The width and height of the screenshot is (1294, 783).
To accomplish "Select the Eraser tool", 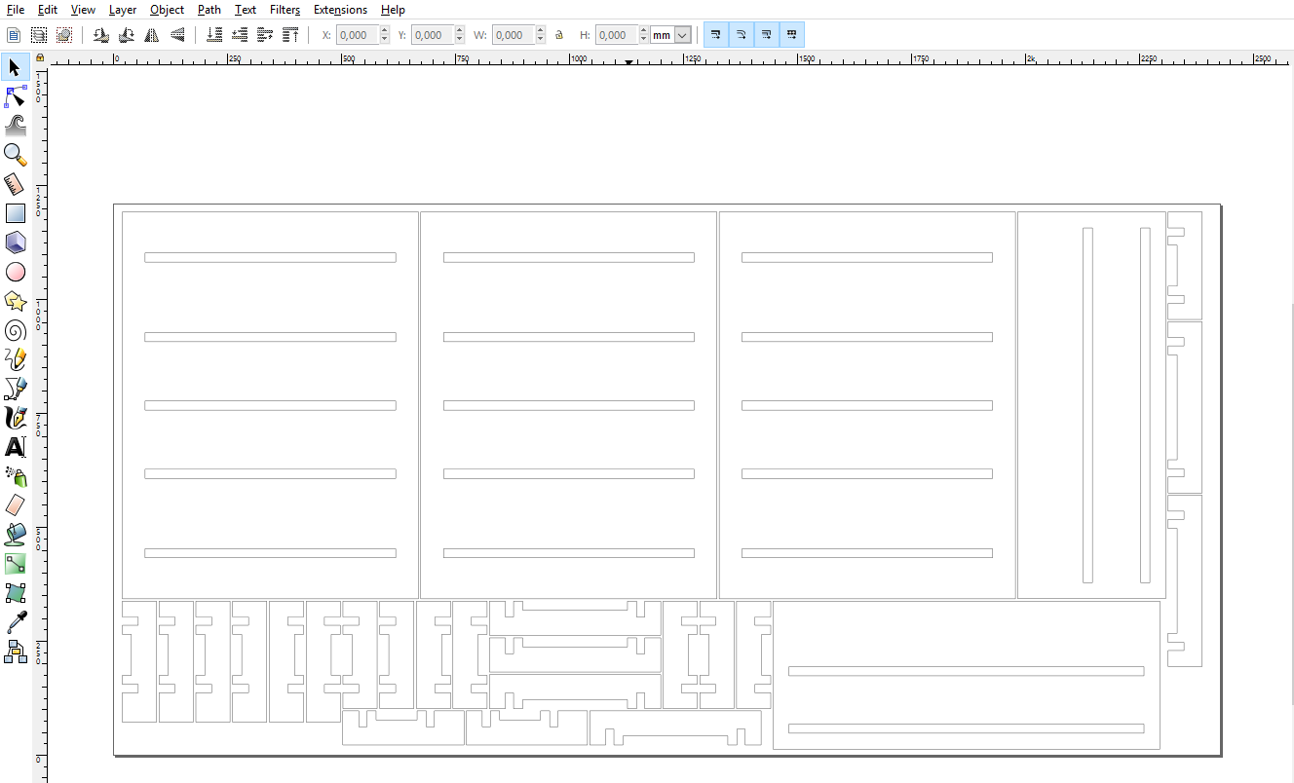I will (x=15, y=505).
